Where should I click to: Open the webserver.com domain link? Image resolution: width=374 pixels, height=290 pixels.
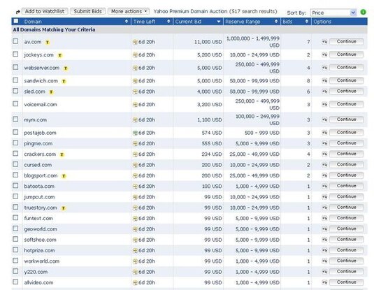click(x=42, y=68)
